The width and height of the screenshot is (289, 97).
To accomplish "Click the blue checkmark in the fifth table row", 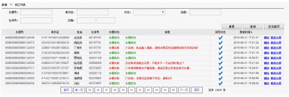I will 220,58.
